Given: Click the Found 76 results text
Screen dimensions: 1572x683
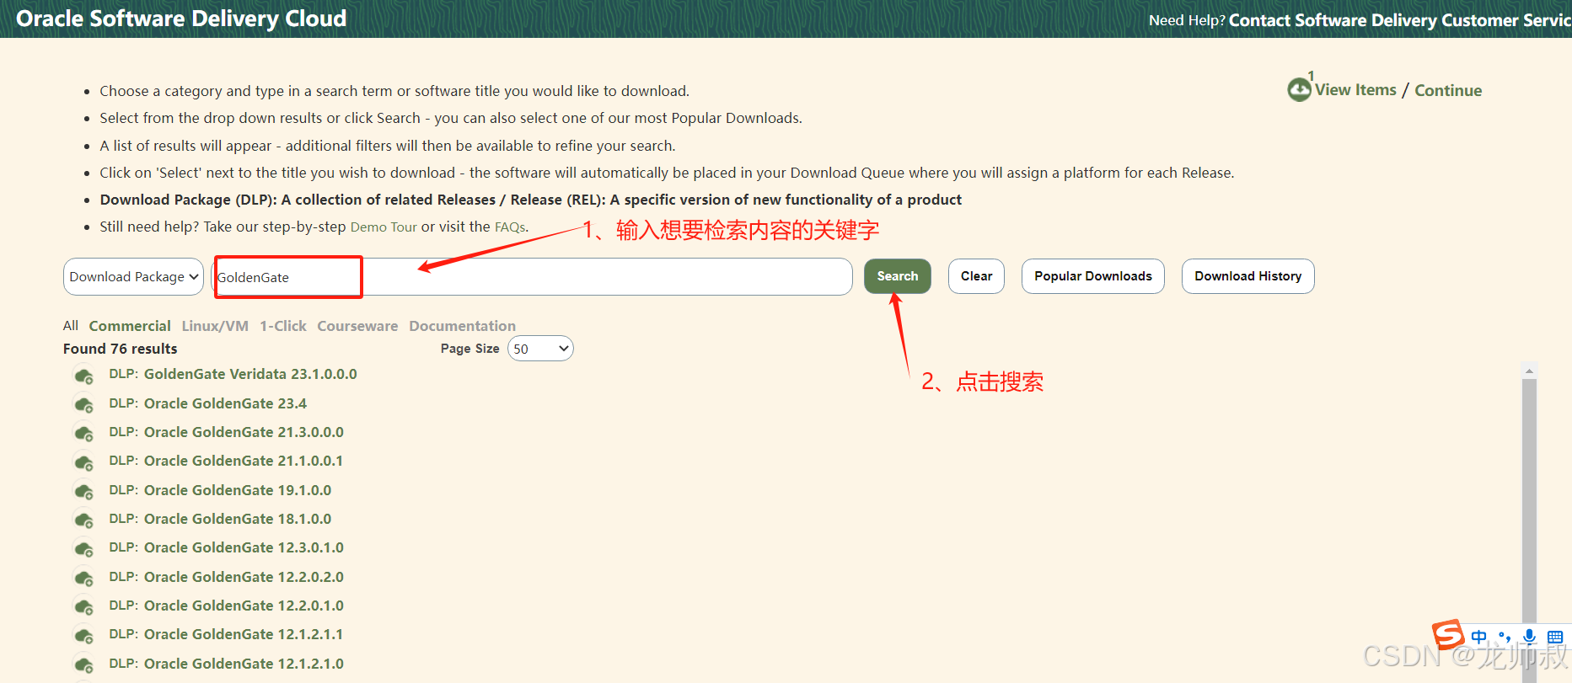Looking at the screenshot, I should coord(121,349).
